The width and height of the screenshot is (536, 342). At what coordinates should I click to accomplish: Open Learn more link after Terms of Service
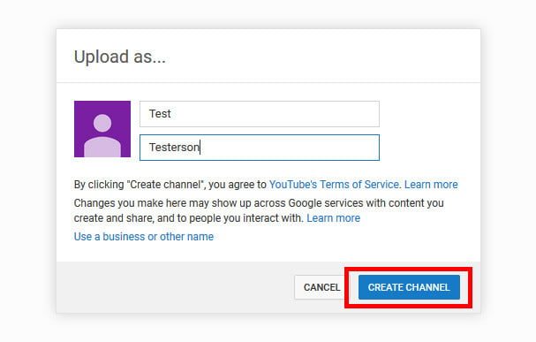431,185
